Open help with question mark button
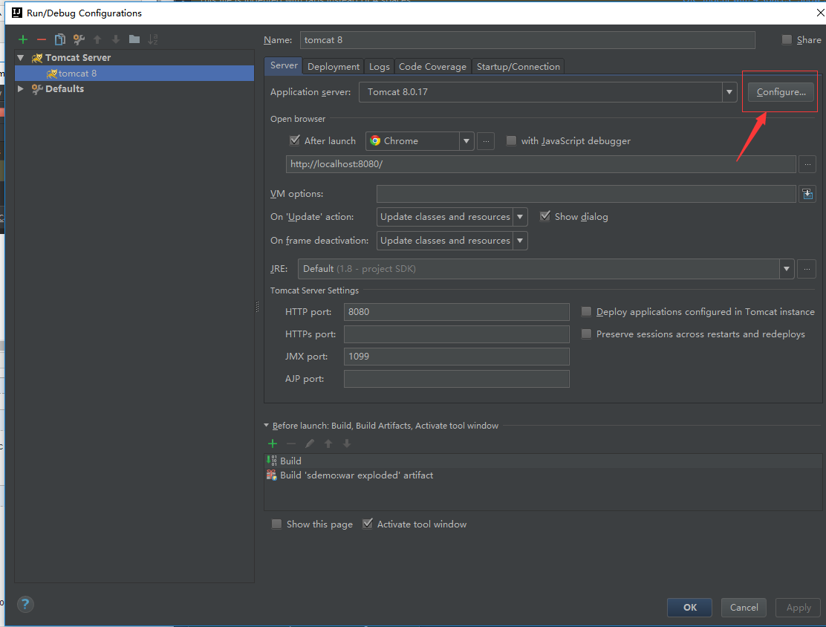The height and width of the screenshot is (627, 826). pyautogui.click(x=25, y=604)
